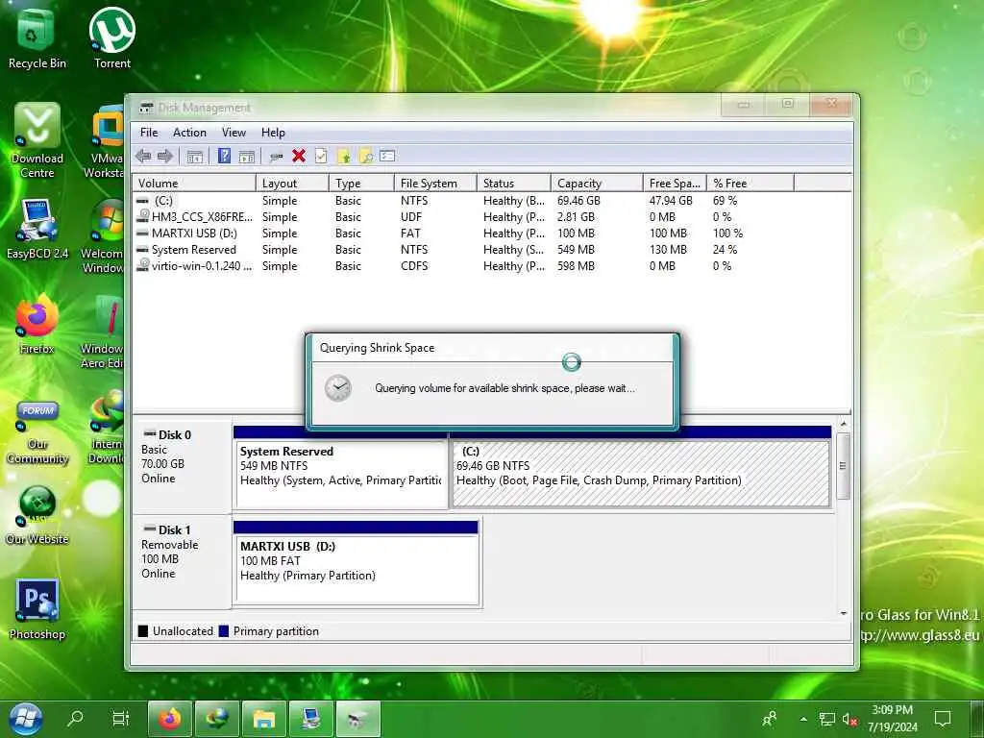Viewport: 984px width, 738px height.
Task: Click the blue Help toolbar icon
Action: click(x=224, y=157)
